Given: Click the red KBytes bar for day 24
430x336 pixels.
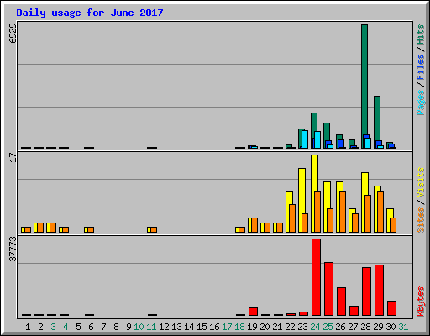Looking at the screenshot, I should 316,277.
